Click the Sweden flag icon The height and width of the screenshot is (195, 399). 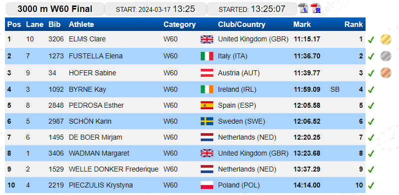pos(207,121)
